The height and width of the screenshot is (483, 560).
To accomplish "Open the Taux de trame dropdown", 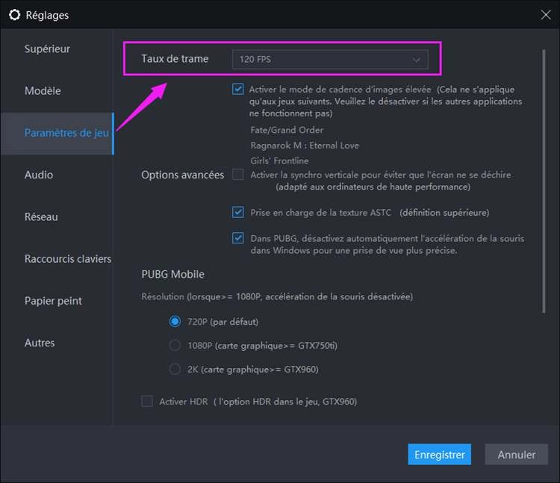I will (x=329, y=59).
